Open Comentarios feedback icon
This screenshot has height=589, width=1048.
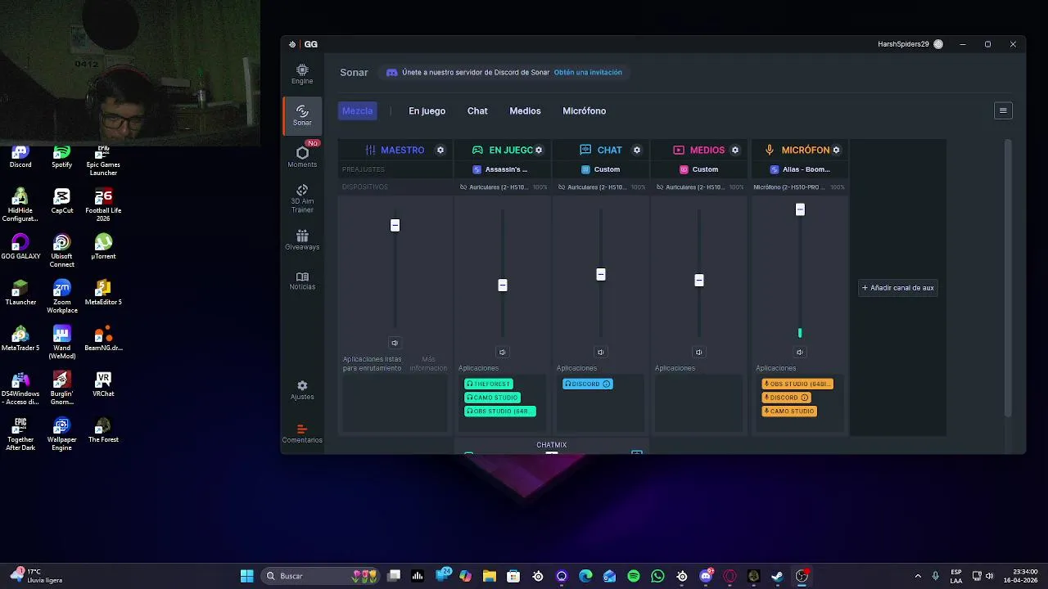pyautogui.click(x=302, y=434)
